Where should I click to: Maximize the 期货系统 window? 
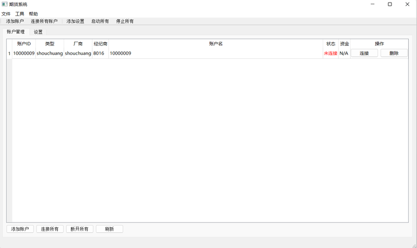pyautogui.click(x=390, y=4)
